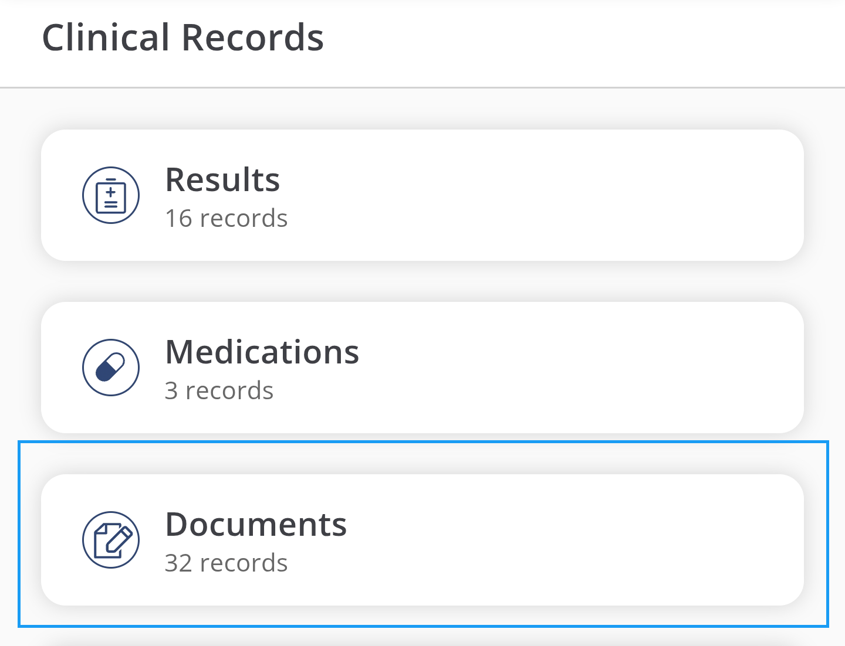Click the Documents pencil-and-paper icon
Viewport: 845px width, 646px height.
pyautogui.click(x=111, y=540)
